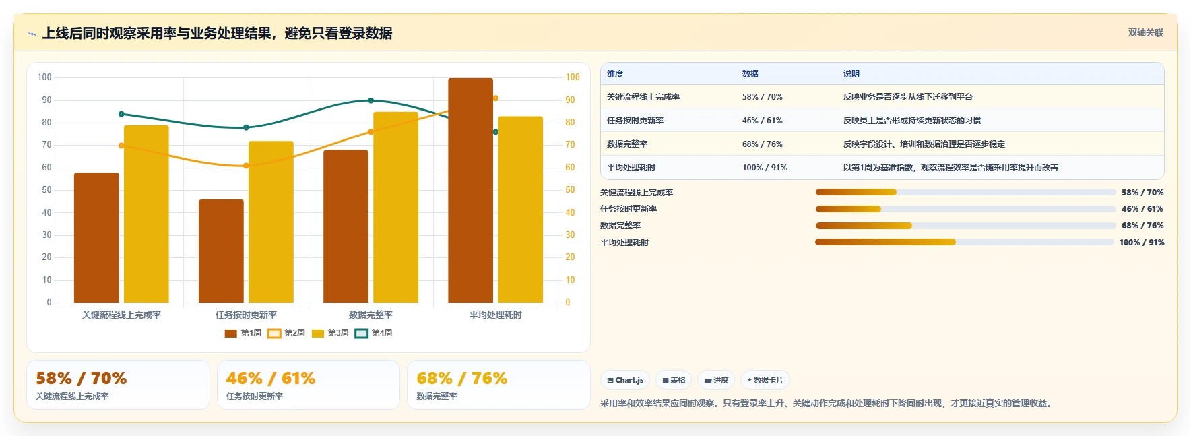Click the card title 上线后同时观察采用率
Screen dimensions: 1191x436
217,33
